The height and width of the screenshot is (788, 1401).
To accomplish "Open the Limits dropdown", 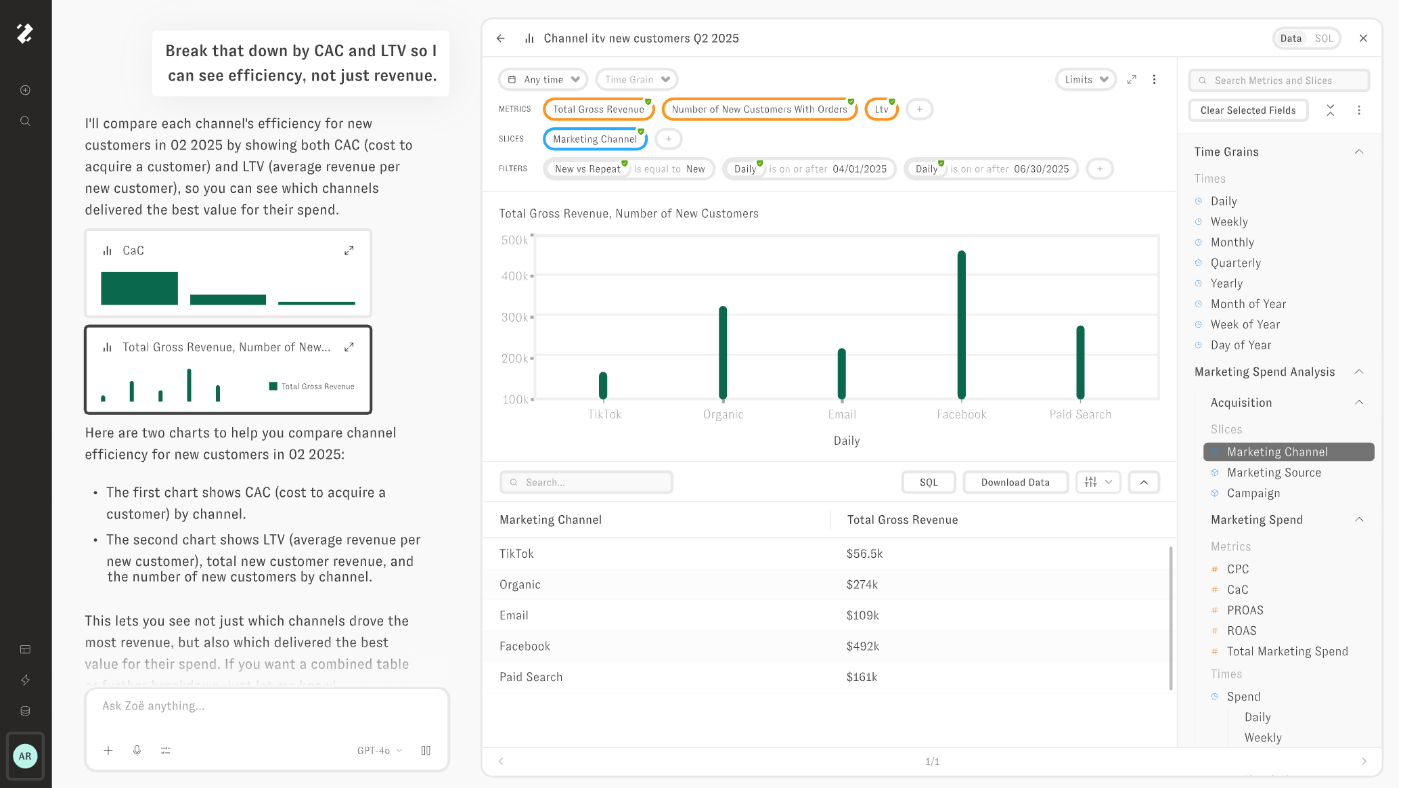I will tap(1086, 79).
